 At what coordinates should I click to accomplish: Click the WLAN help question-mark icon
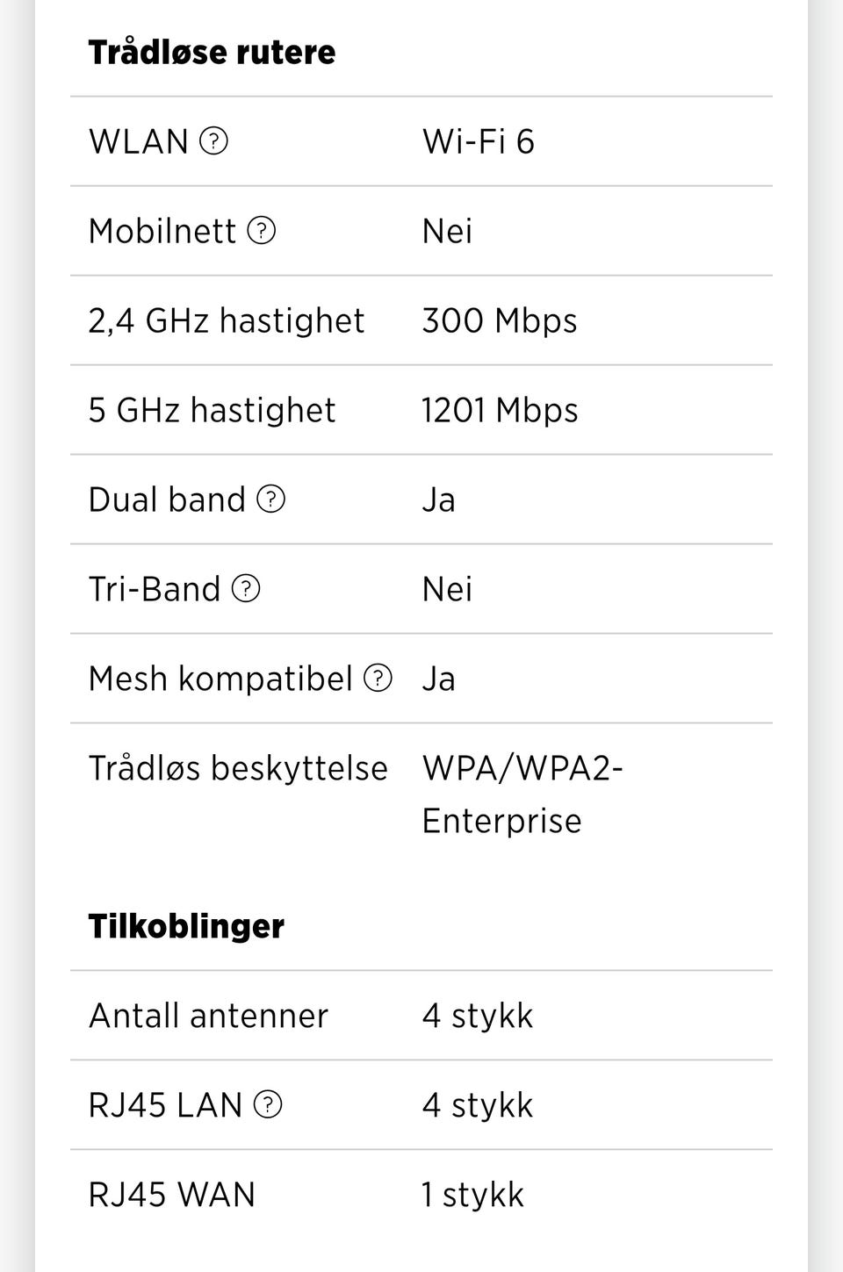[214, 140]
